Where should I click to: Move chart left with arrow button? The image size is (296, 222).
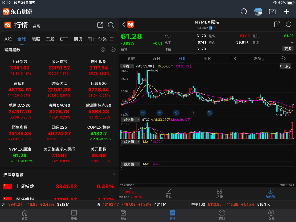(176, 113)
